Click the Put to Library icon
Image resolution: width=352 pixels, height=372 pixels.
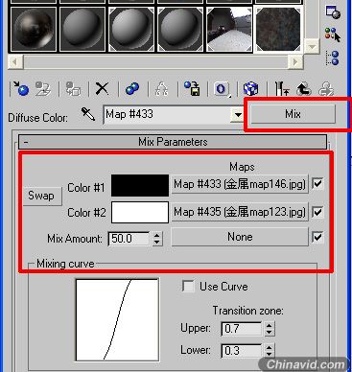click(x=192, y=88)
